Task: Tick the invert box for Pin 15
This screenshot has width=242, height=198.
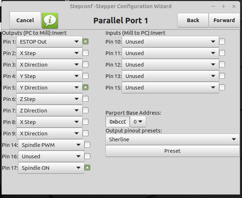Action: click(222, 87)
